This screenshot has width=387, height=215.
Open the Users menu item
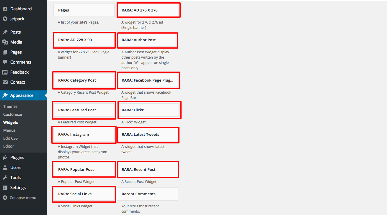[23, 168]
